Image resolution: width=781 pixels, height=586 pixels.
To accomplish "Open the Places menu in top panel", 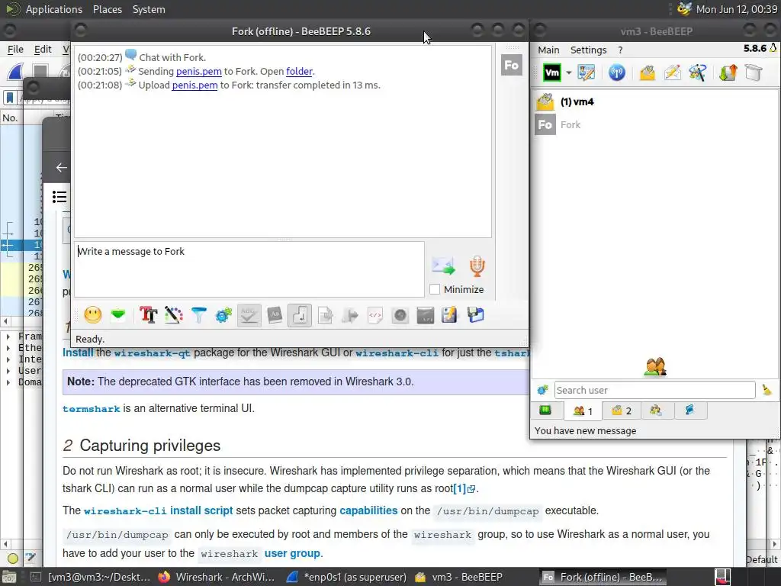I will pos(107,9).
